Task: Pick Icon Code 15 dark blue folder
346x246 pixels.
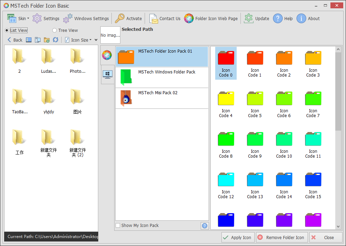Action: [313, 185]
